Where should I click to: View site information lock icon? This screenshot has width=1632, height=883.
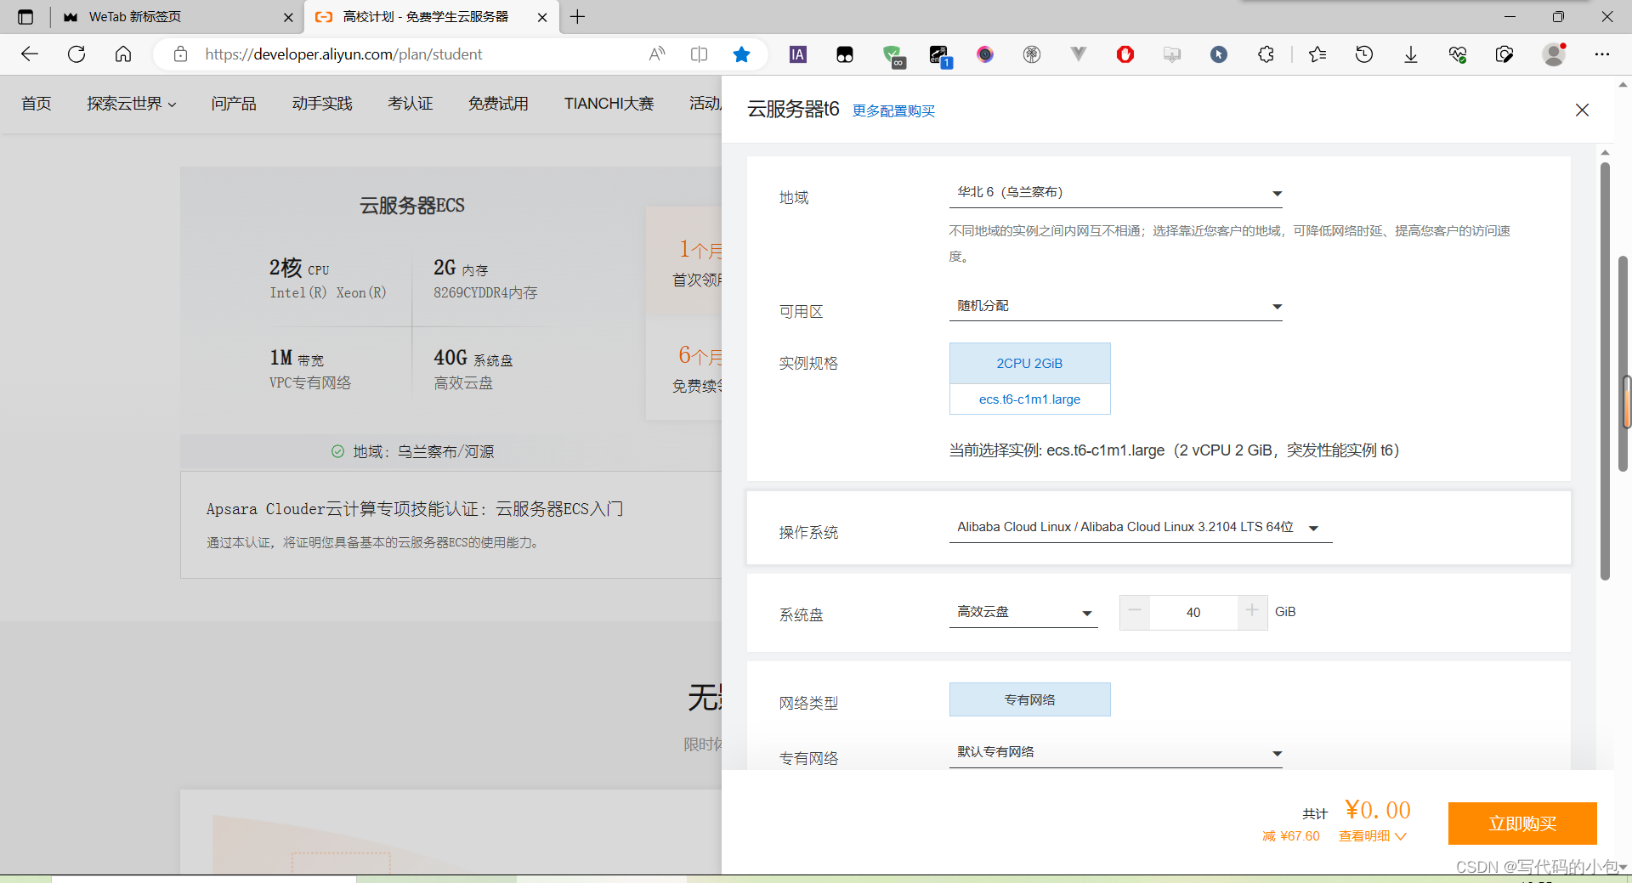coord(180,54)
